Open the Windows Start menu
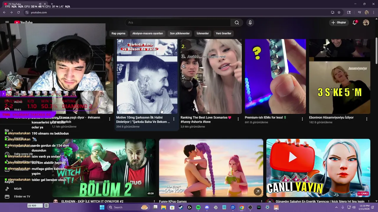 (x=102, y=207)
